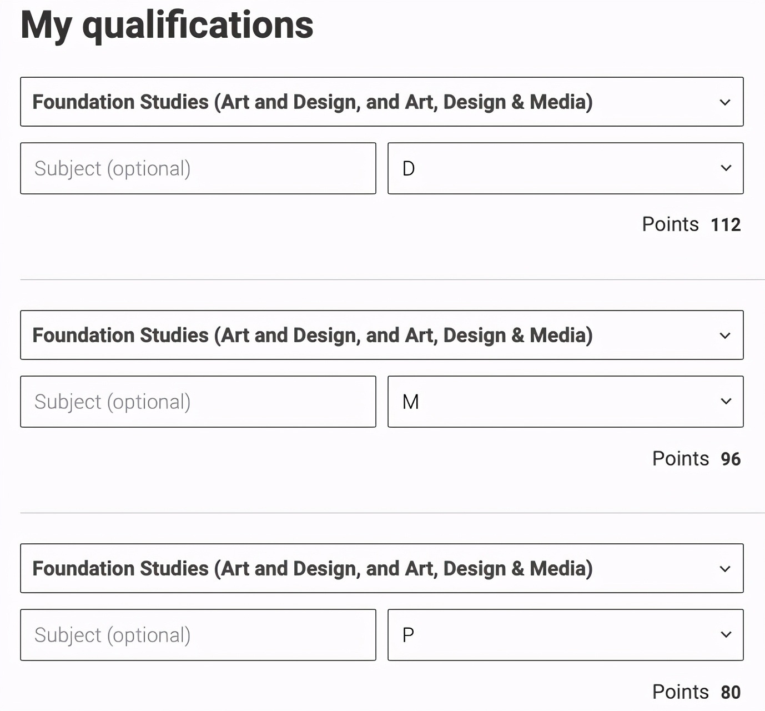Open the second Foundation Studies qualification dropdown
Viewport: 765px width, 711px height.
tap(381, 336)
